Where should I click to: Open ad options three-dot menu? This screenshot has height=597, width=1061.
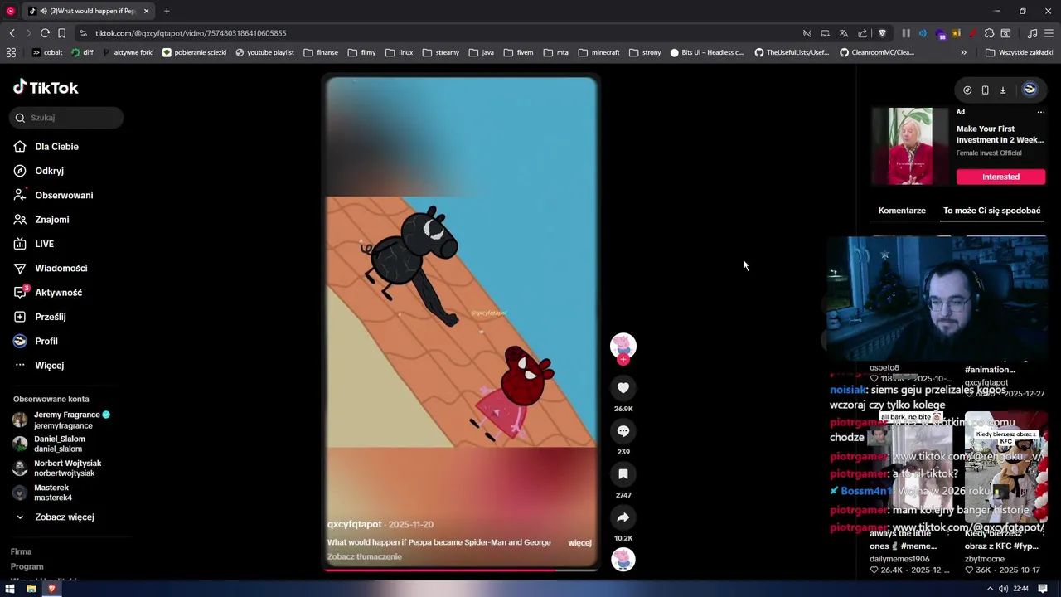[x=1041, y=112]
